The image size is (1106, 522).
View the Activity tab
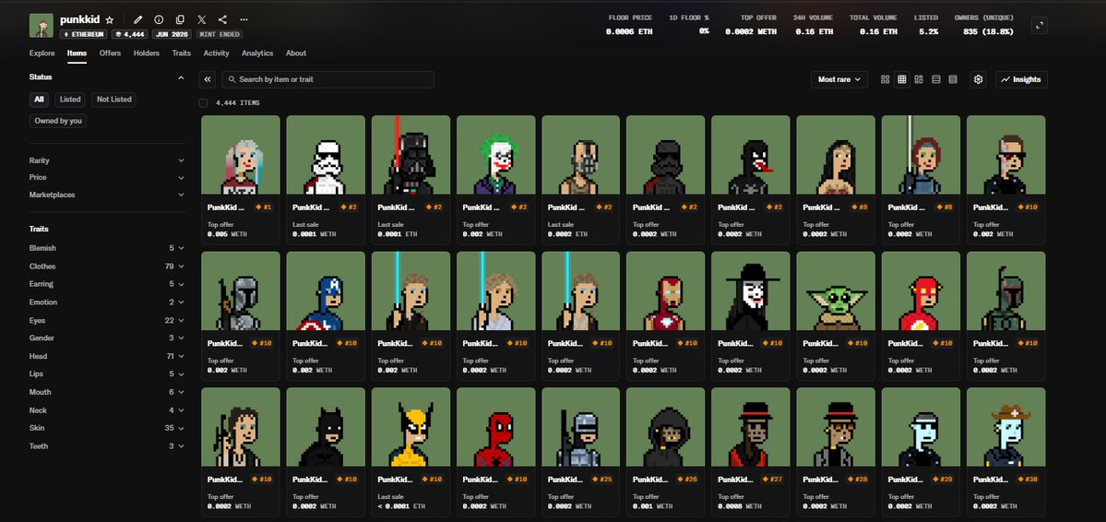pyautogui.click(x=217, y=53)
